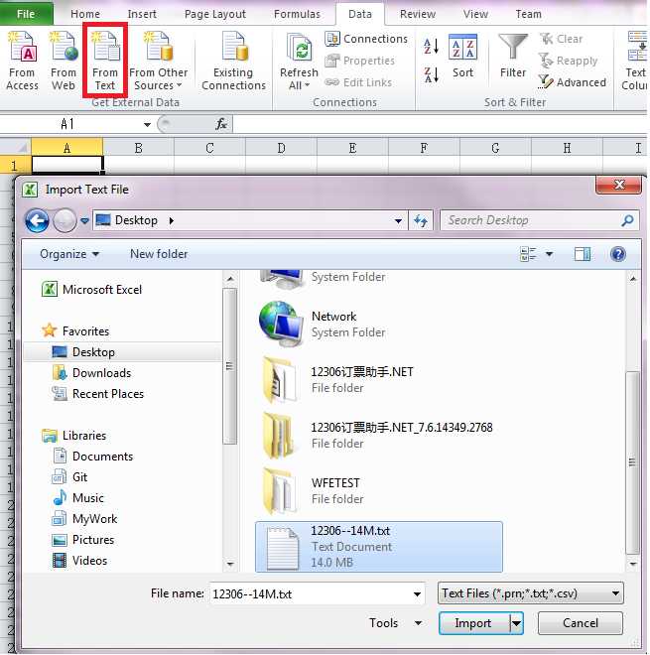Select the 12306--14M.txt file
This screenshot has width=650, height=655.
click(x=379, y=547)
